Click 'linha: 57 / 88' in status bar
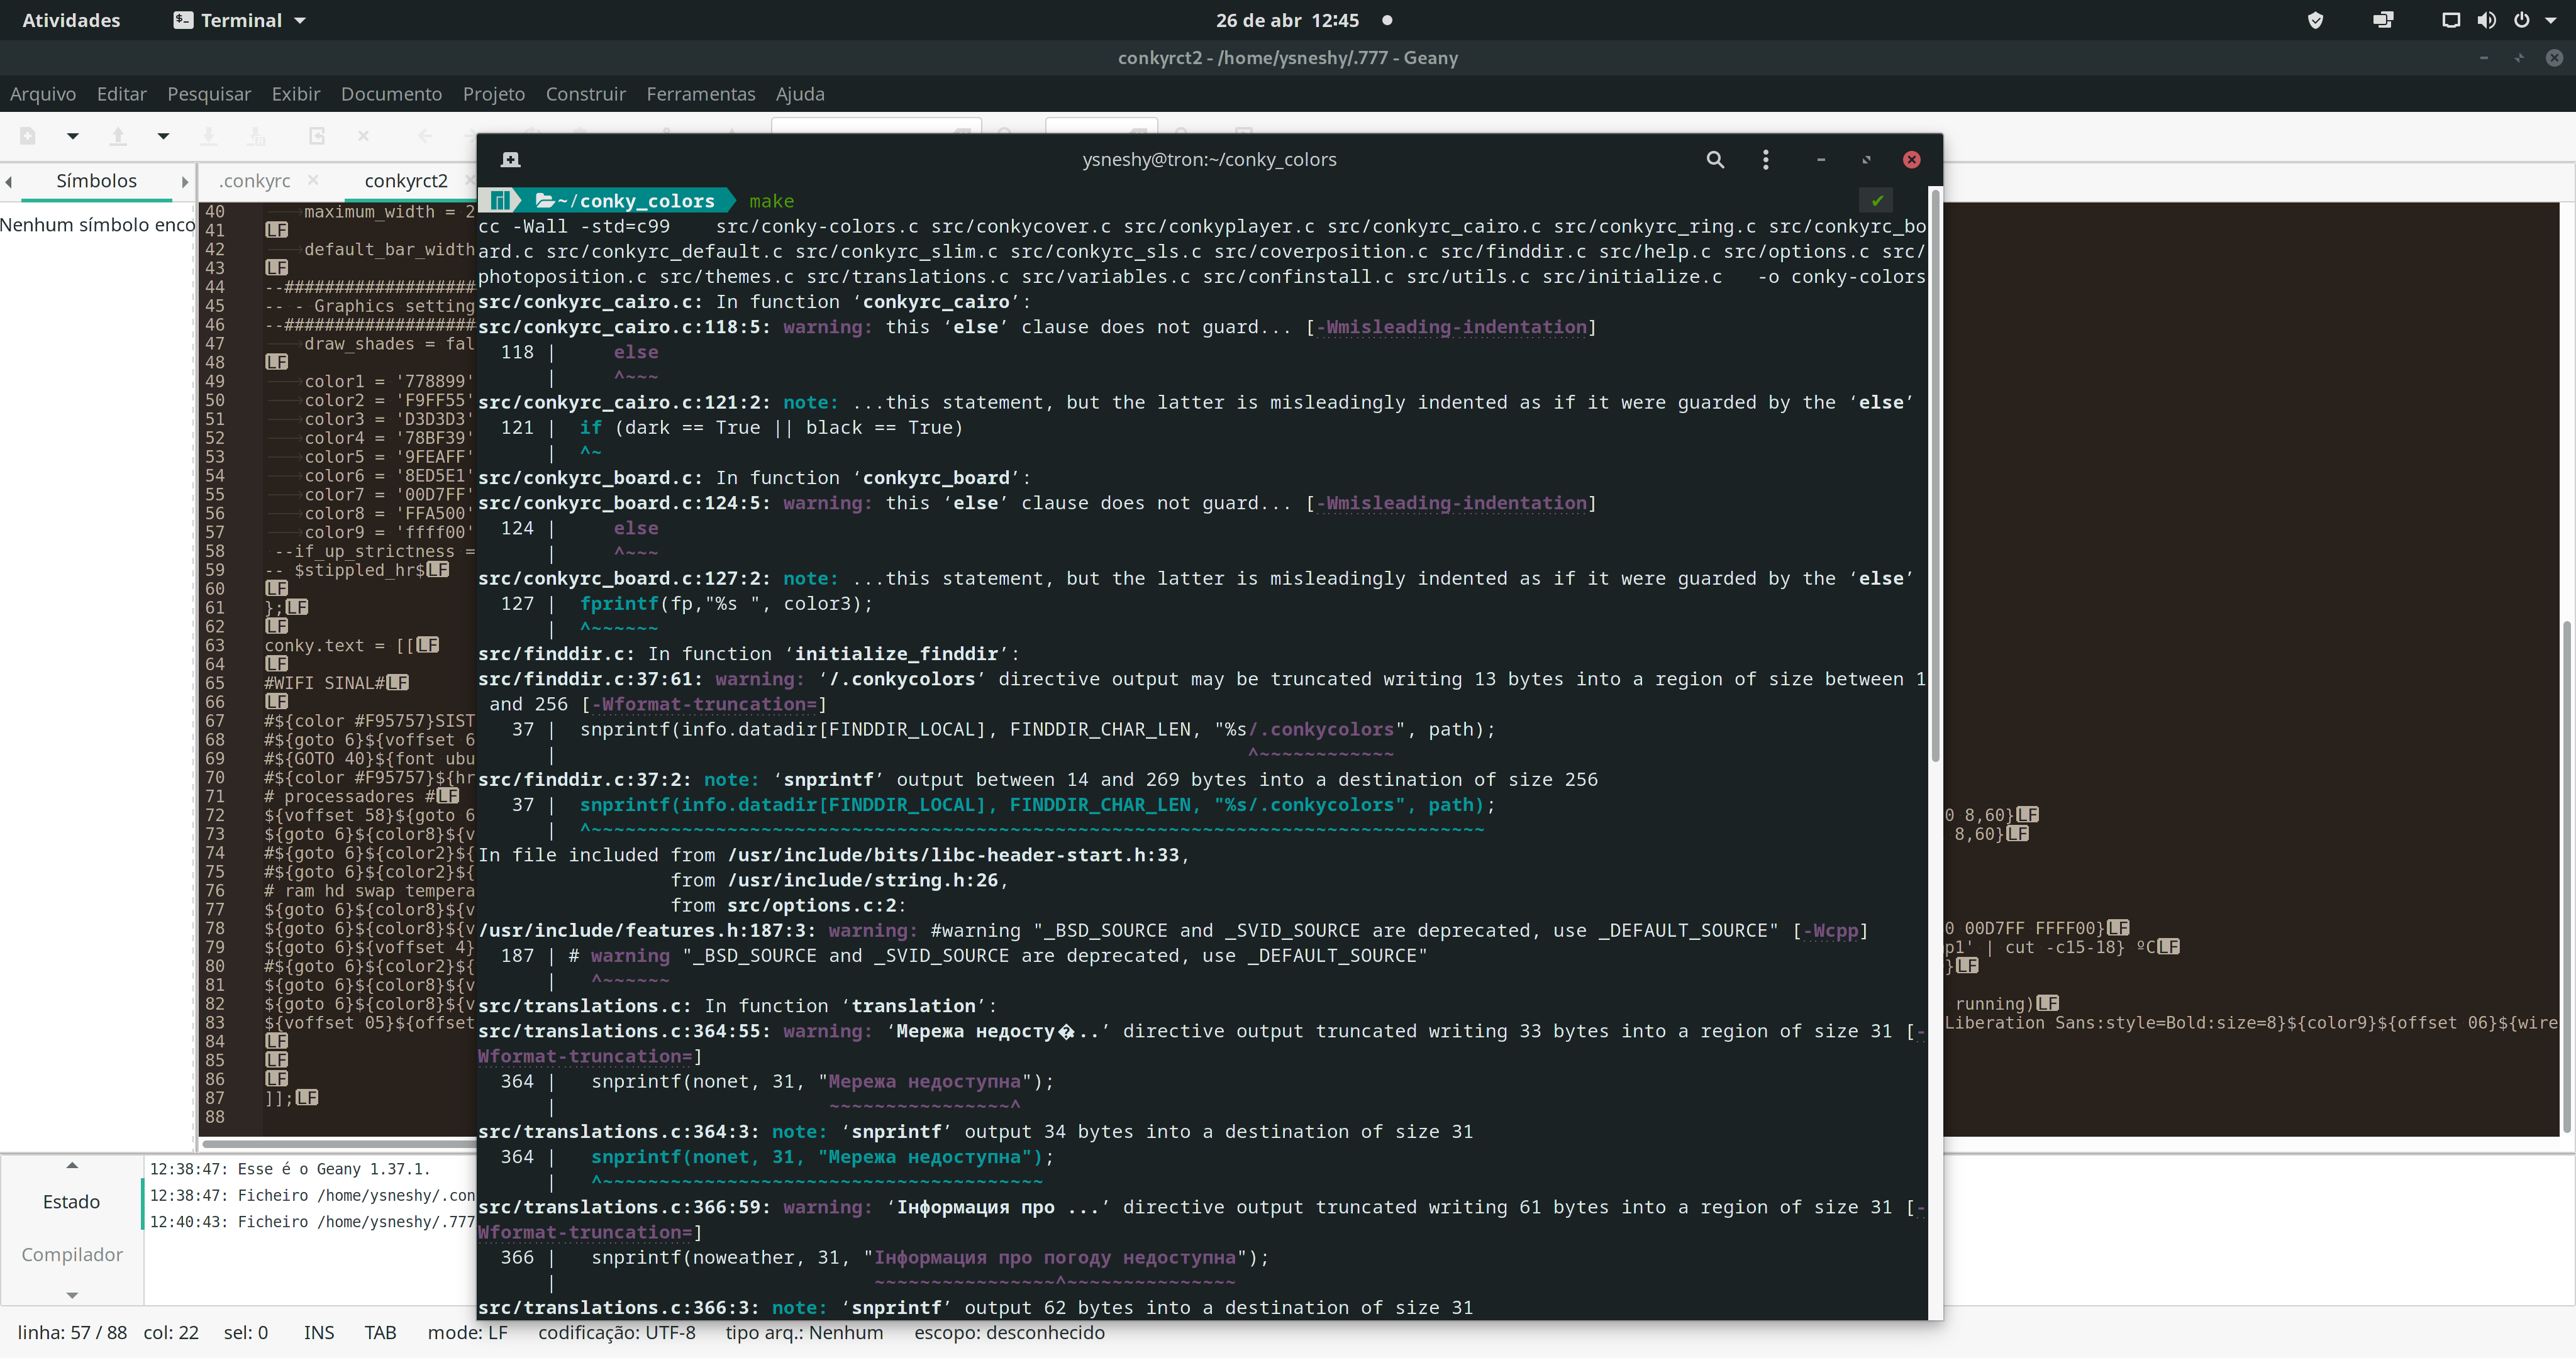Viewport: 2576px width, 1358px height. coord(72,1333)
